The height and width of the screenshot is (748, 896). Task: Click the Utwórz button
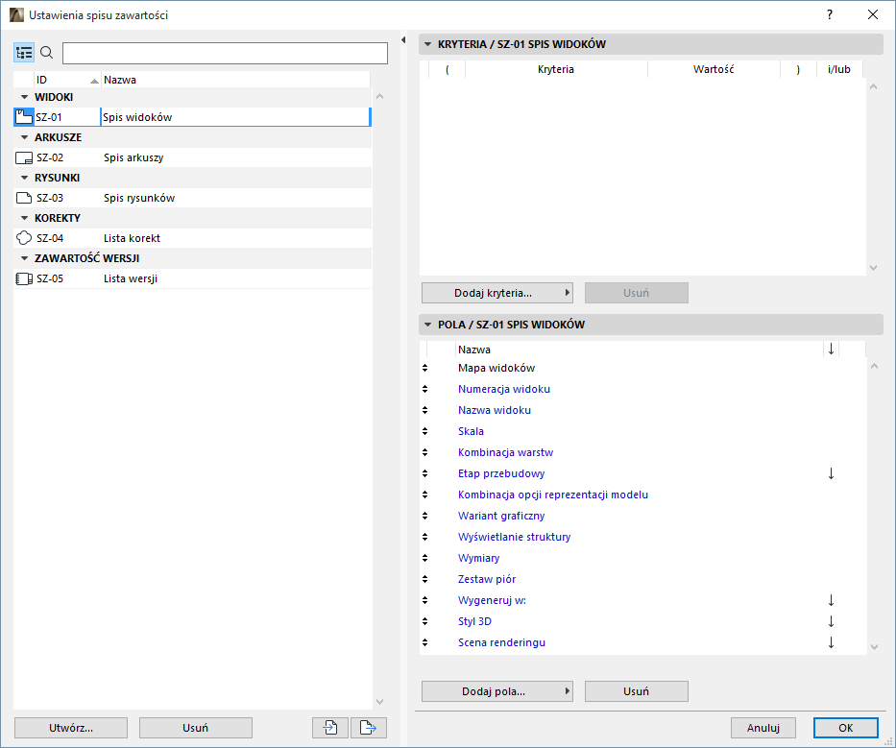click(x=70, y=727)
